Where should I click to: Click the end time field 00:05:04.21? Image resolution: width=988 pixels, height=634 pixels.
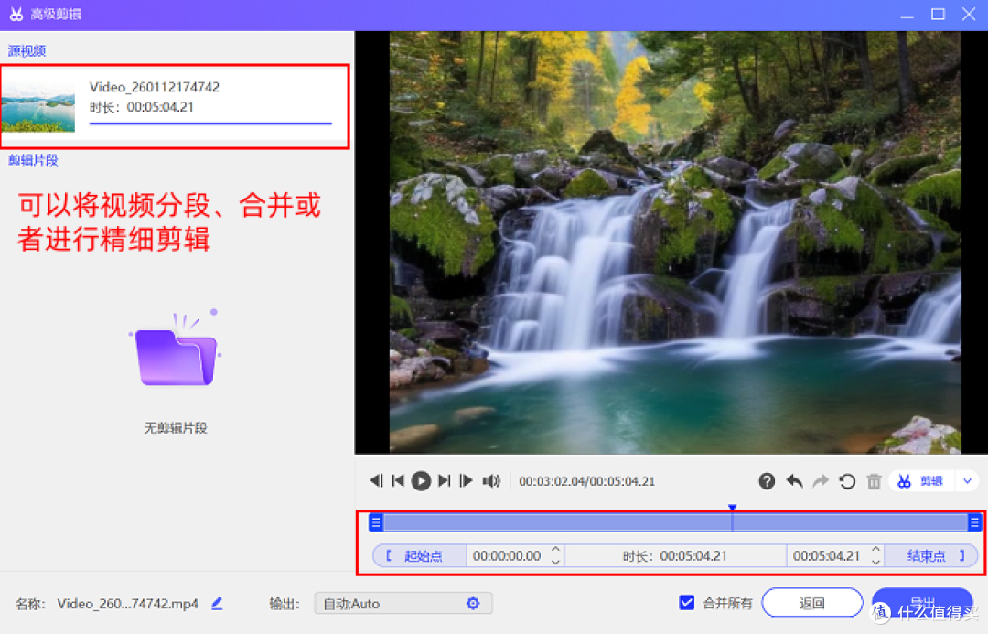click(x=827, y=556)
